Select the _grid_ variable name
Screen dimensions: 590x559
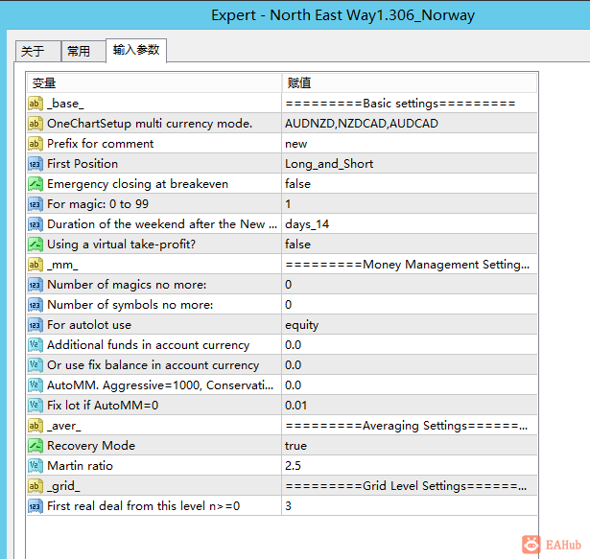click(63, 486)
